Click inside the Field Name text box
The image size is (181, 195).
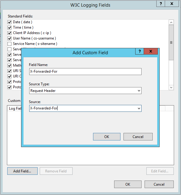pyautogui.click(x=85, y=71)
